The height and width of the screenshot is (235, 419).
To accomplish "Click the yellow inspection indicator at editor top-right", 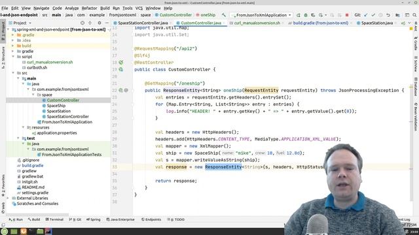I will [411, 29].
